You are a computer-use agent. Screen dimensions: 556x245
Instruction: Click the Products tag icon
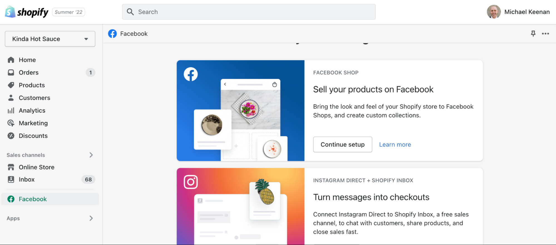(x=11, y=85)
